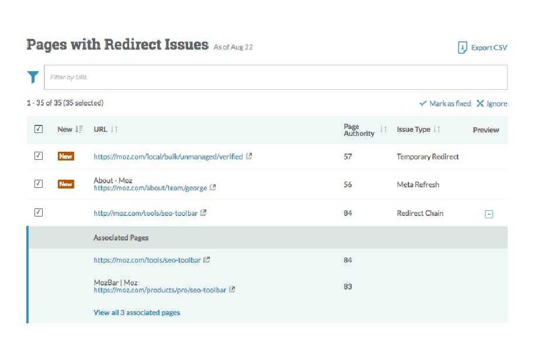Sort results by Page Authority
The width and height of the screenshot is (534, 363).
point(383,129)
